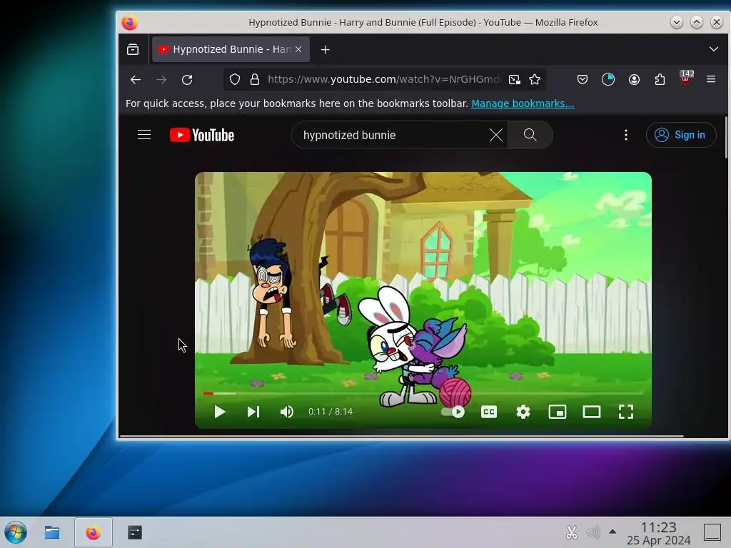The height and width of the screenshot is (548, 731).
Task: Open tracking protection shield panel
Action: 234,80
